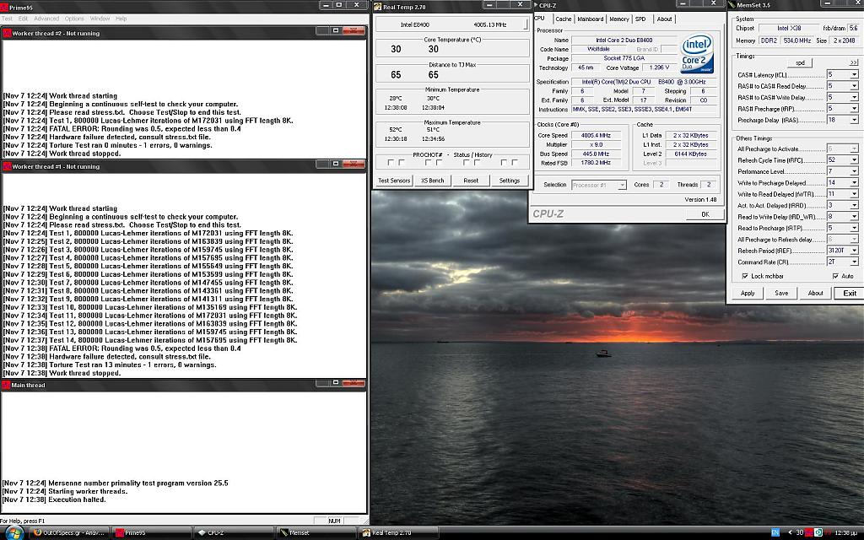Switch to CPU-Z Memory tab

point(618,19)
